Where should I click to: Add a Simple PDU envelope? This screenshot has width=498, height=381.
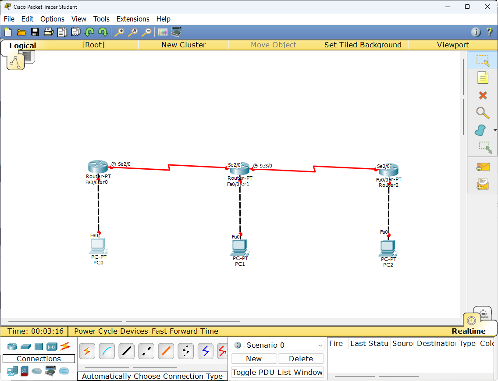point(483,167)
